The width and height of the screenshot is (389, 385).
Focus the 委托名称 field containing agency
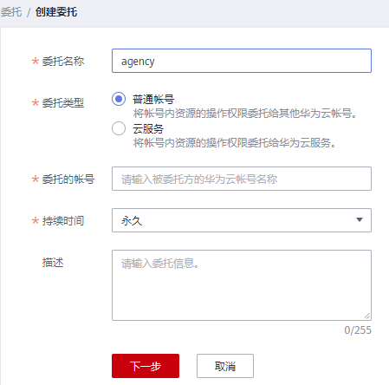pyautogui.click(x=242, y=61)
